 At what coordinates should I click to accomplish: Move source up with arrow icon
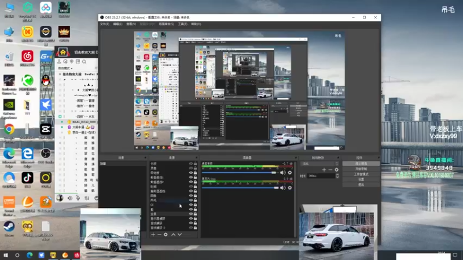172,235
